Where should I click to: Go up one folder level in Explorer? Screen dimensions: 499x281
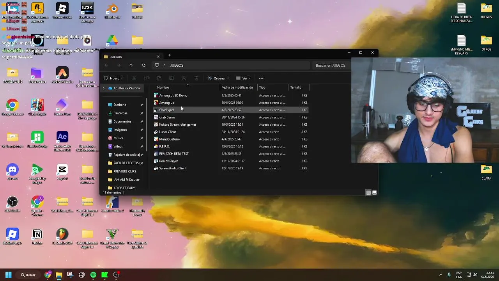(131, 65)
